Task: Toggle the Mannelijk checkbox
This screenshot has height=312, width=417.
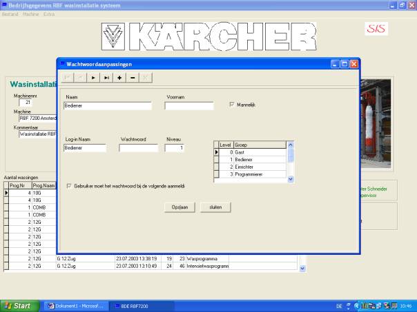Action: (232, 105)
